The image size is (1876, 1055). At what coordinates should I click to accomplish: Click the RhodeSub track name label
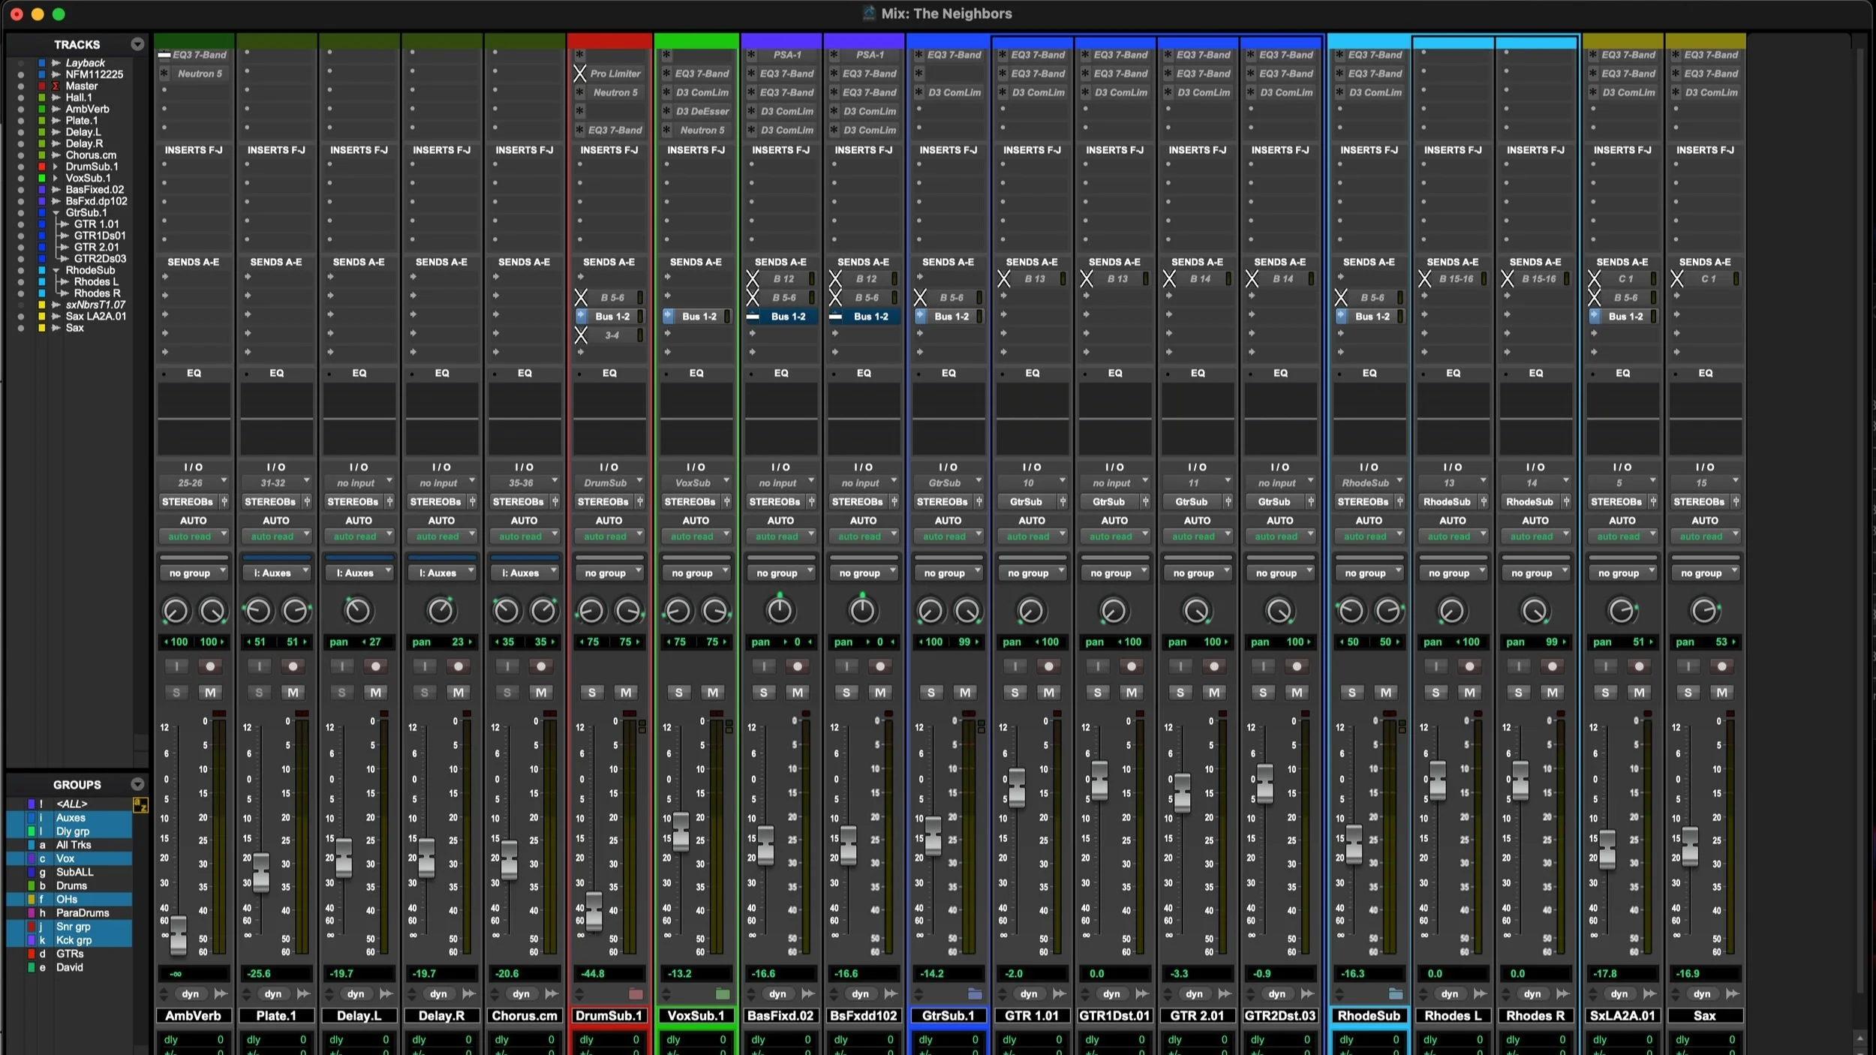coord(1369,1015)
